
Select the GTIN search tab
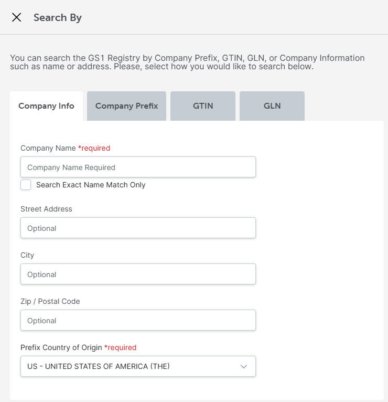(203, 106)
